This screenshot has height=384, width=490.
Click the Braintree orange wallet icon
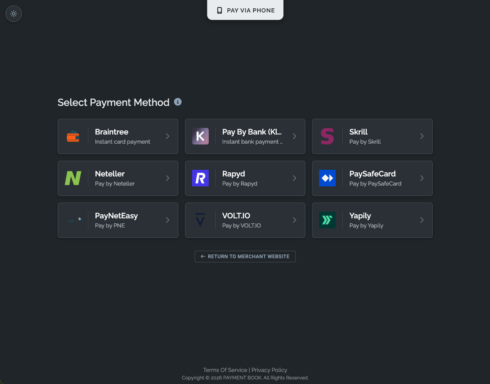tap(73, 136)
